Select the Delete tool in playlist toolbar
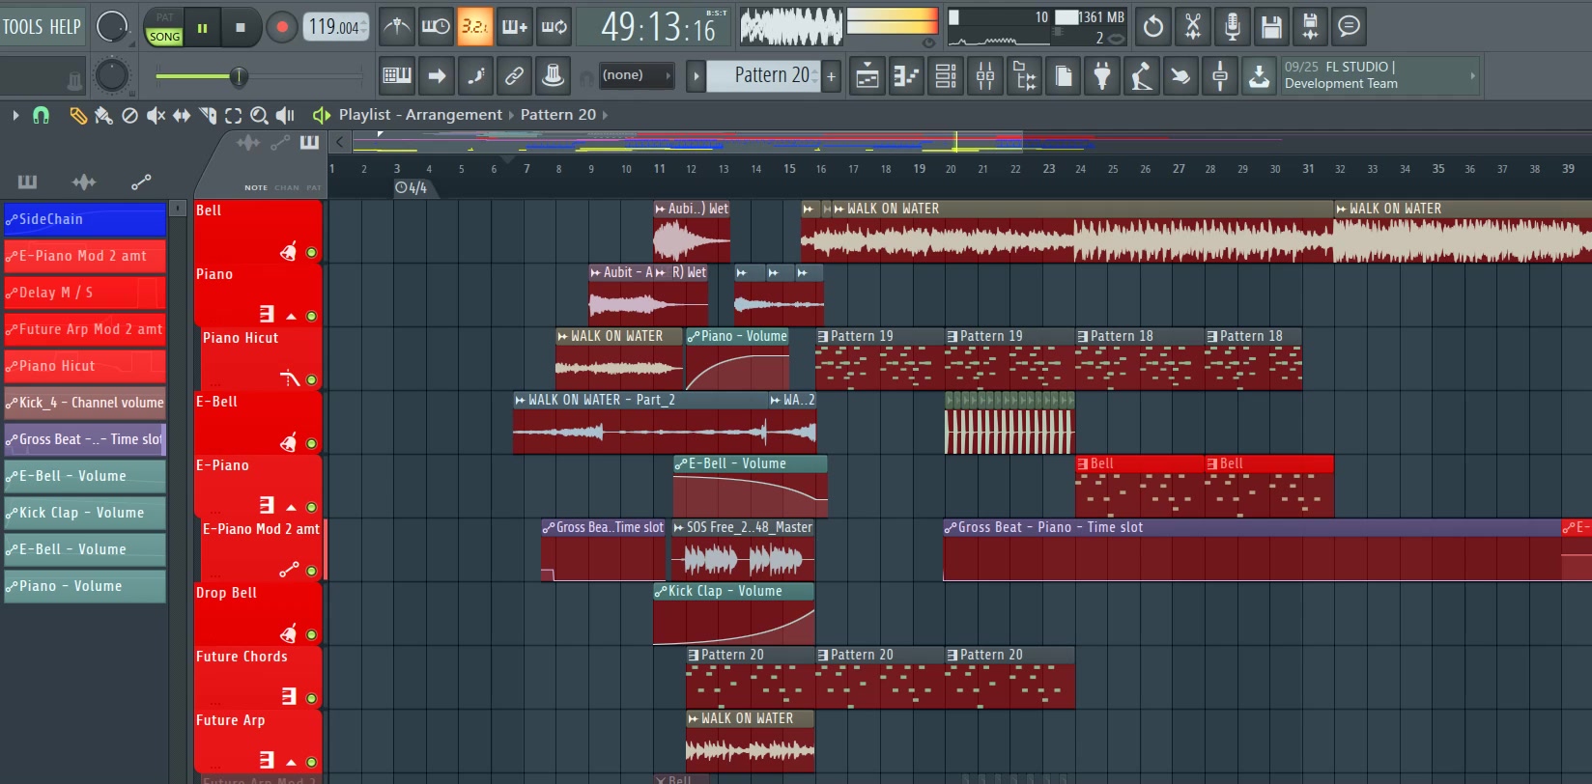This screenshot has width=1592, height=784. pos(129,116)
